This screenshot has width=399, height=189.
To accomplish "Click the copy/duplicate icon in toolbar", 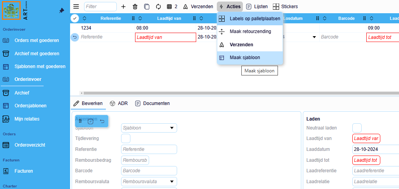I will coord(147,7).
